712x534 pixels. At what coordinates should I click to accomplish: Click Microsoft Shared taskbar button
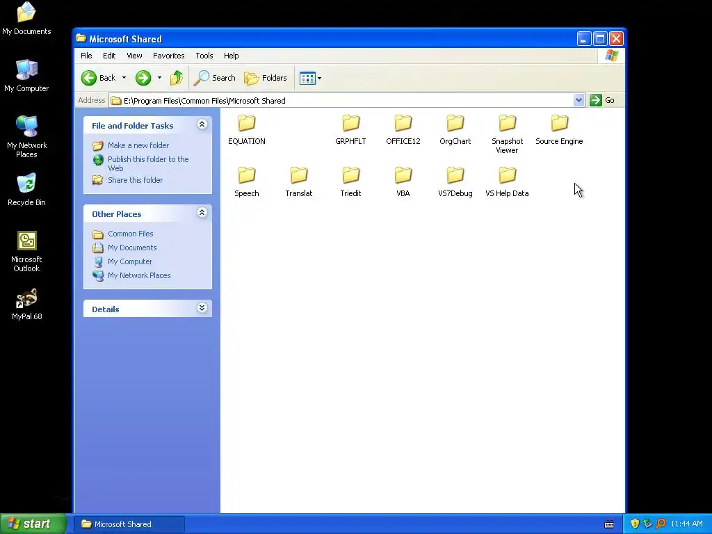click(x=129, y=524)
